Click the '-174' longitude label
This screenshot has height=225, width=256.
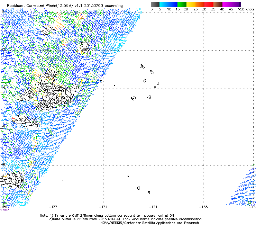coord(103,207)
